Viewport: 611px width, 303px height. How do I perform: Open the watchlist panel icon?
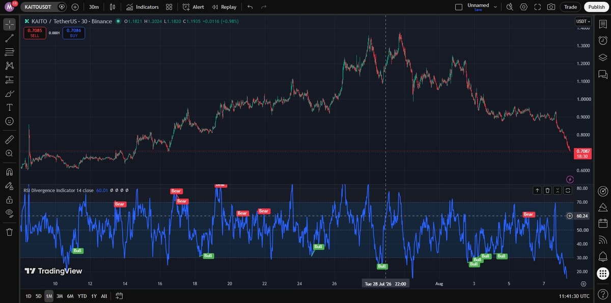(x=603, y=24)
